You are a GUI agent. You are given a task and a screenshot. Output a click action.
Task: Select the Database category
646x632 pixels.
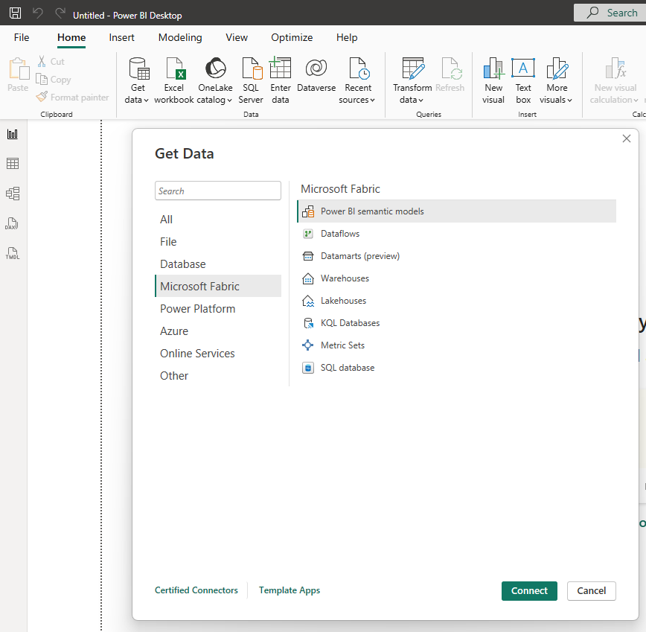218,264
